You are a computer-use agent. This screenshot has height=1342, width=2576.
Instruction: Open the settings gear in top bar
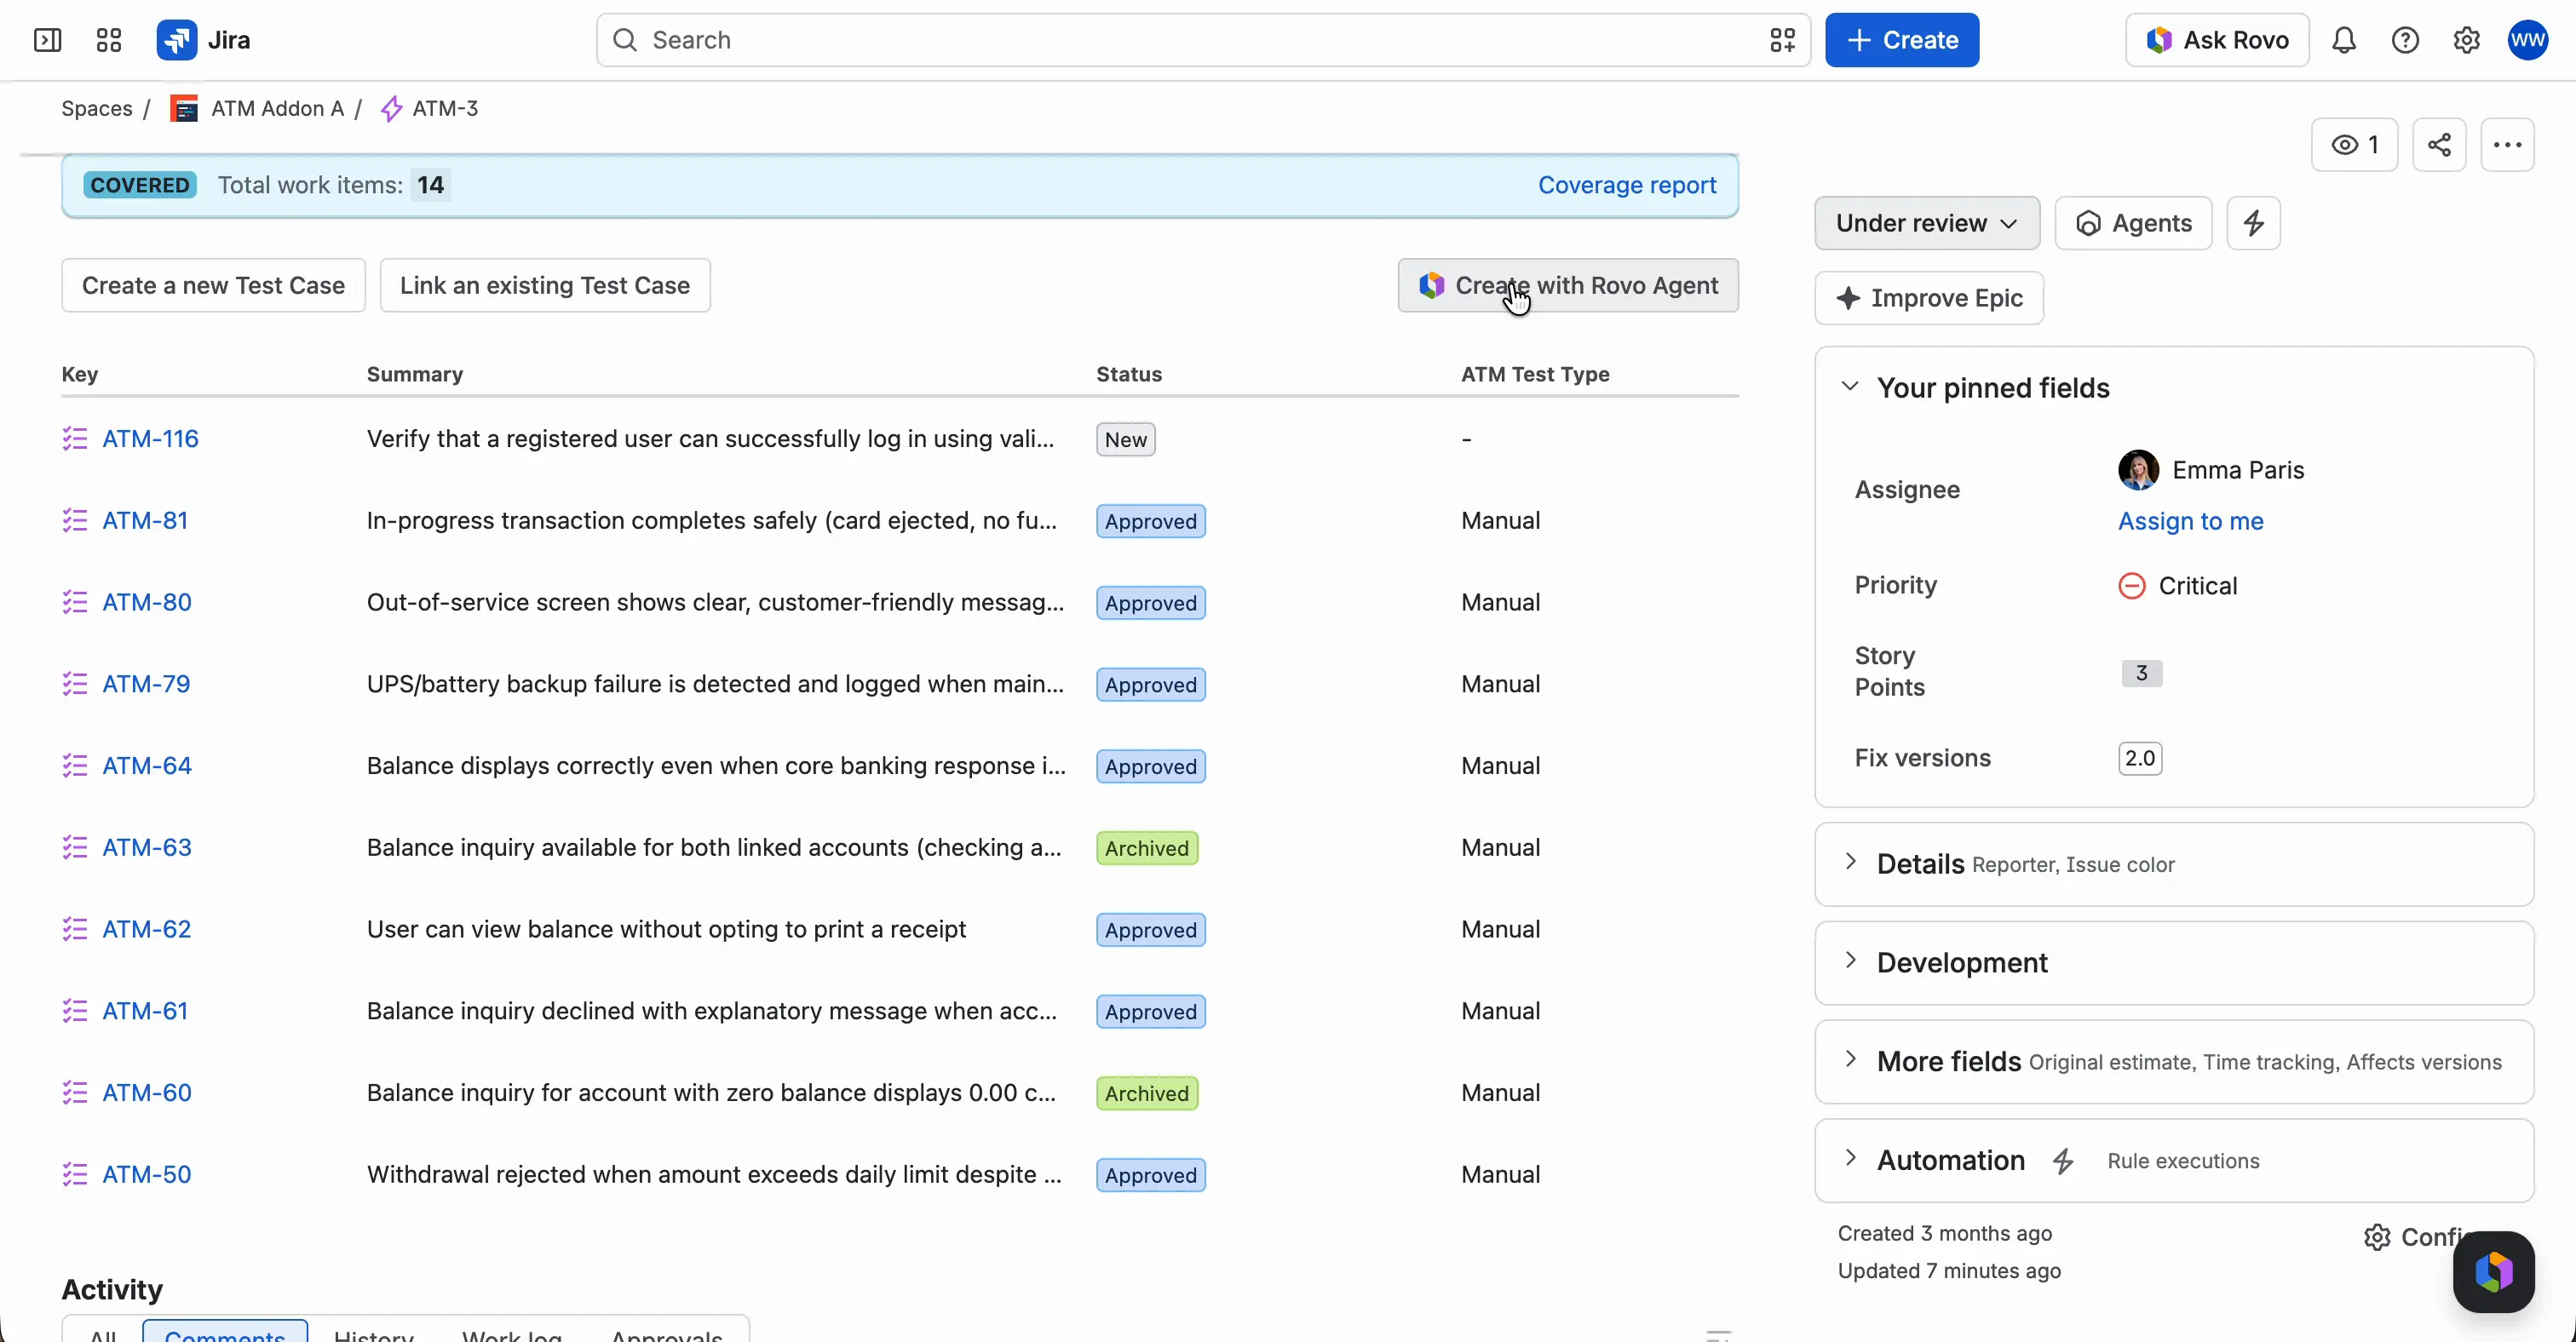point(2466,40)
